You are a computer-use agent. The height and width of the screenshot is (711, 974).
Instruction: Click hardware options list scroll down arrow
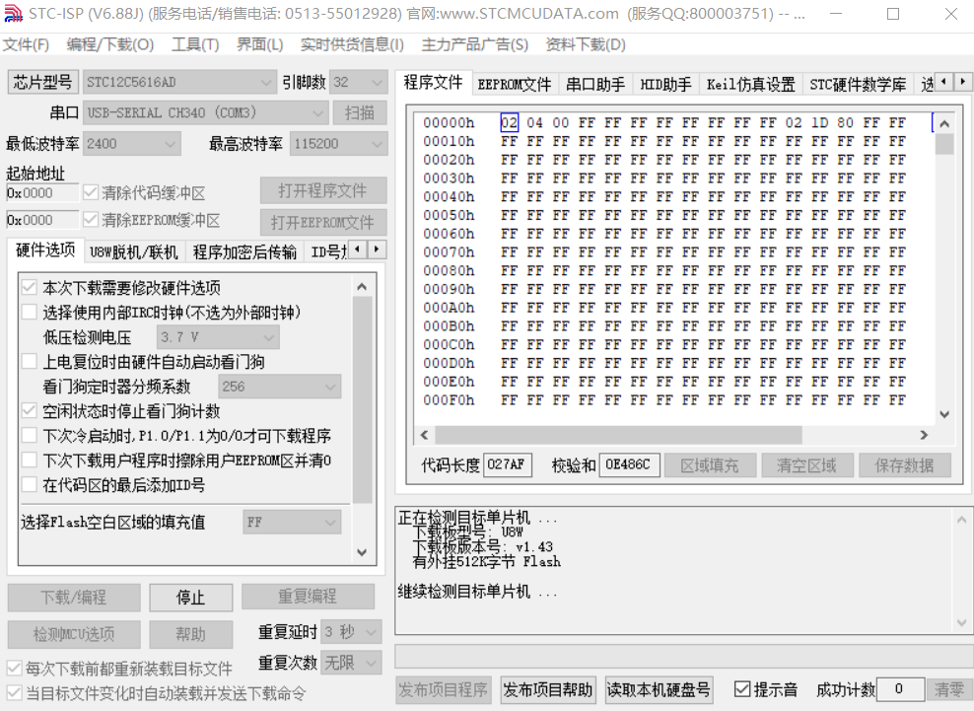(x=362, y=552)
